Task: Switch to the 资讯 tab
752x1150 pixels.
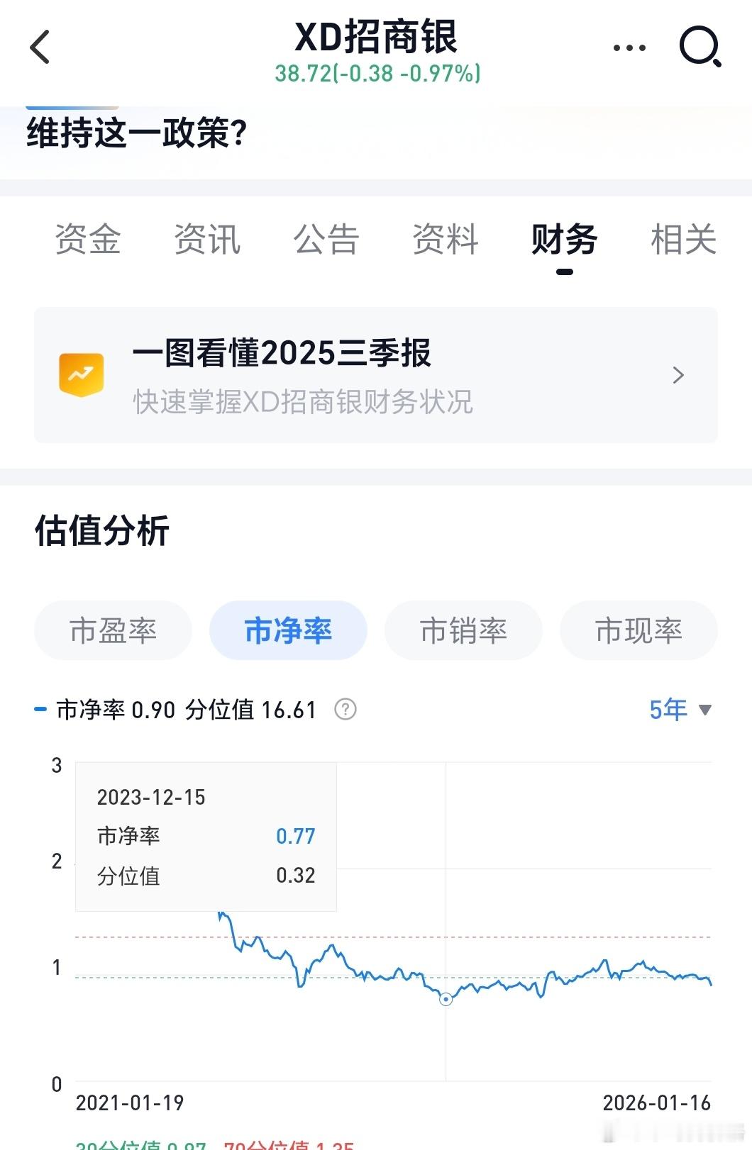Action: click(x=207, y=239)
